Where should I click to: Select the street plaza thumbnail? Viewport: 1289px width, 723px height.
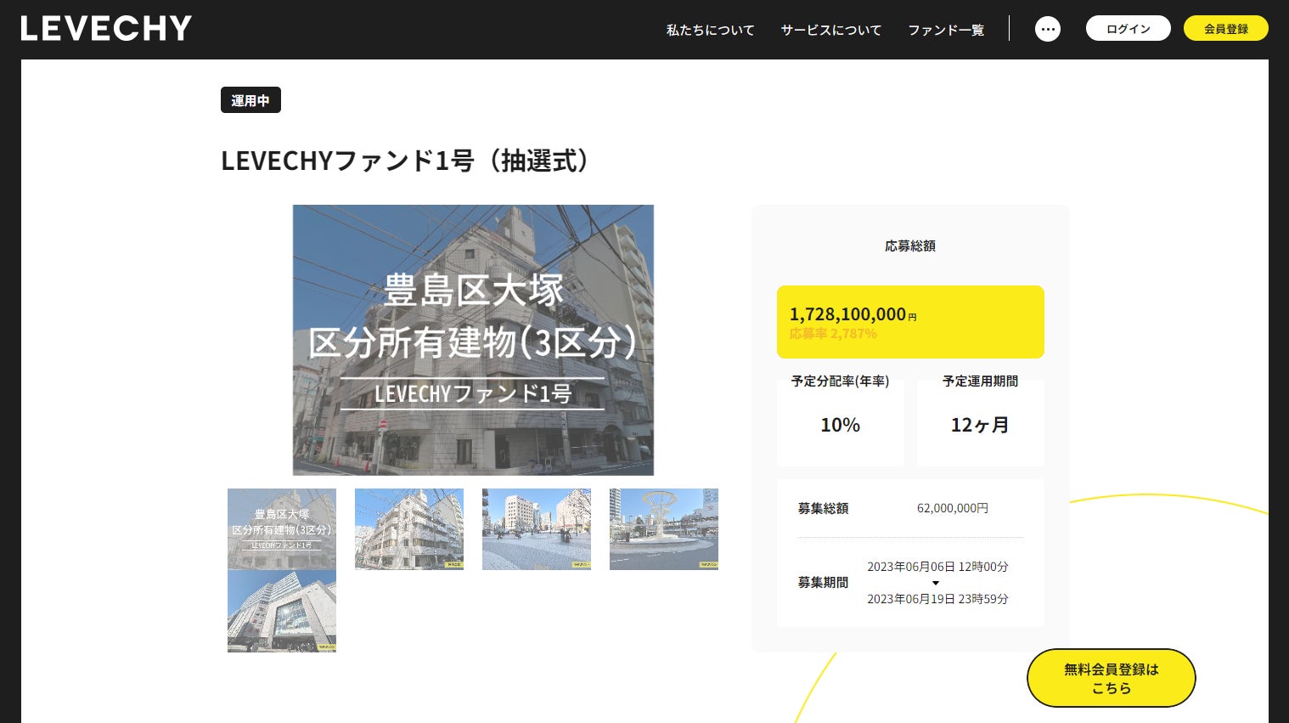(537, 529)
